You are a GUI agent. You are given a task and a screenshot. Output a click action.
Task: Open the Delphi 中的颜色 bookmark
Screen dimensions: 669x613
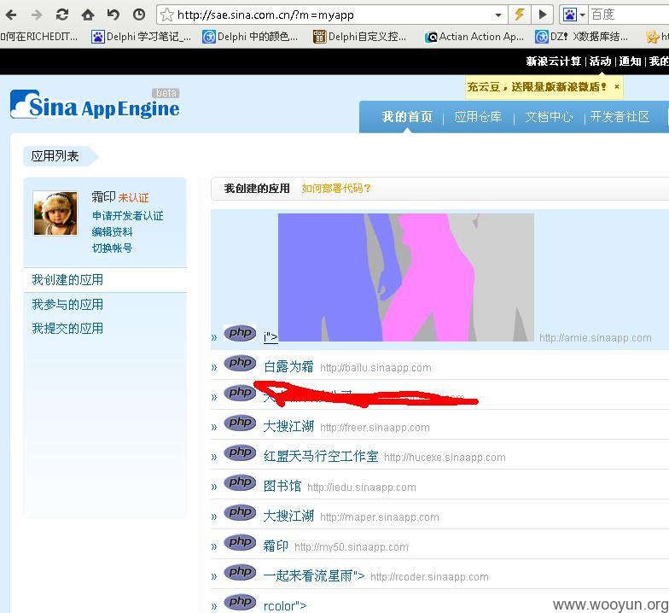tap(250, 37)
